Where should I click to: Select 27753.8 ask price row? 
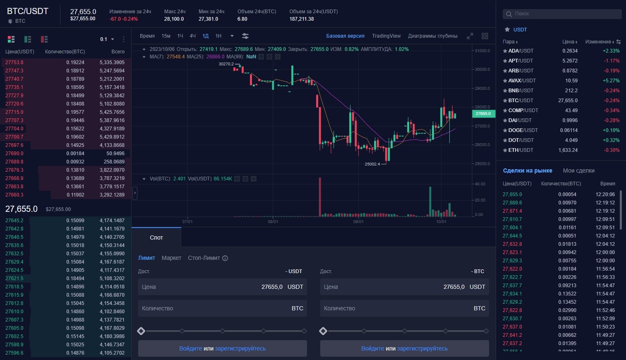pyautogui.click(x=65, y=62)
